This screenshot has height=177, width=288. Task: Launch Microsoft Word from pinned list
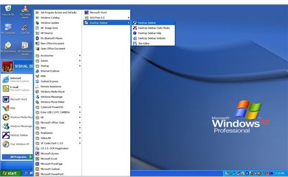click(16, 99)
